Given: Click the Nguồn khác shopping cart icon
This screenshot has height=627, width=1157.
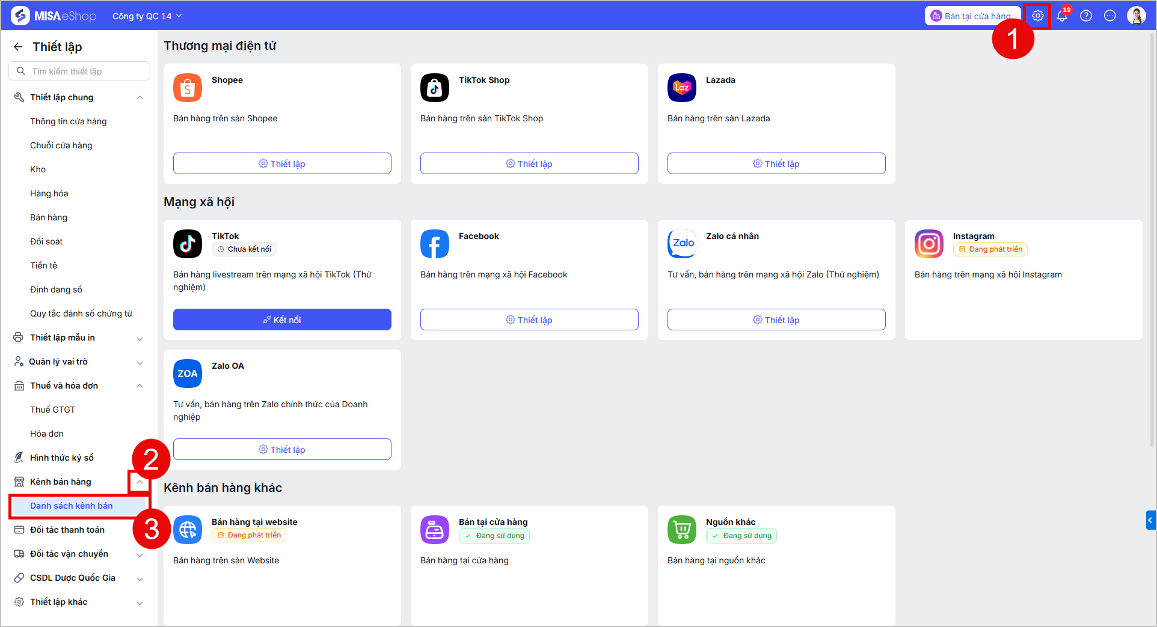Looking at the screenshot, I should [682, 530].
